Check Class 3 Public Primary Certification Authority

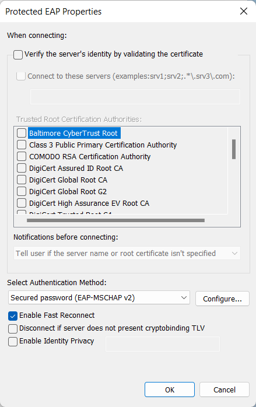(22, 145)
